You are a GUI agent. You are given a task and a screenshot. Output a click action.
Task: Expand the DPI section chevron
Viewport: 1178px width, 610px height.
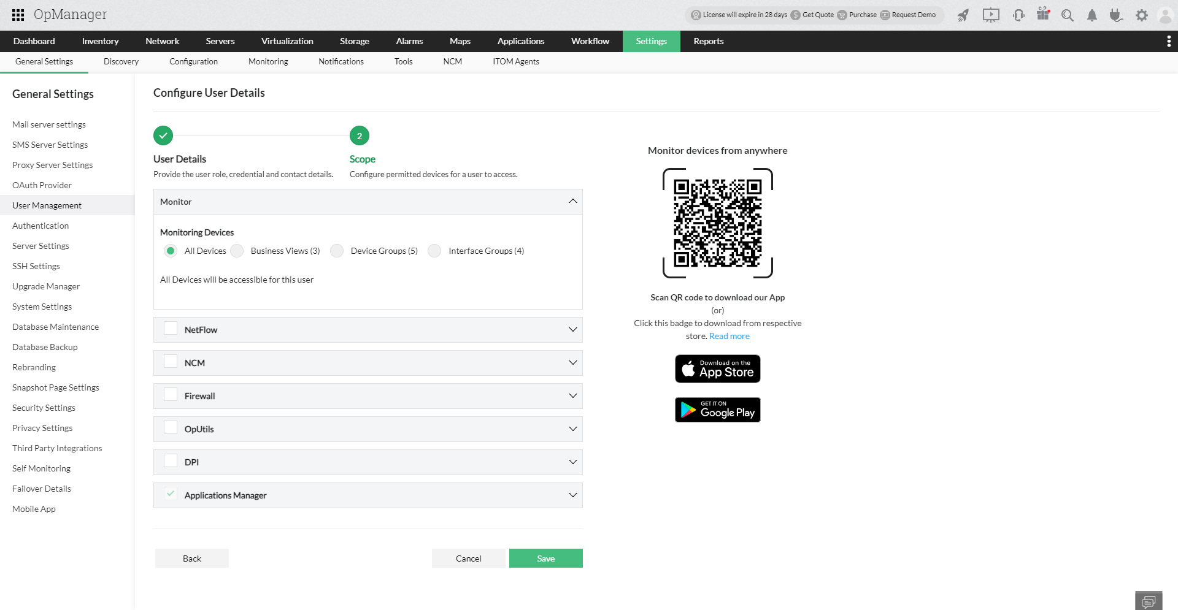[x=573, y=462]
